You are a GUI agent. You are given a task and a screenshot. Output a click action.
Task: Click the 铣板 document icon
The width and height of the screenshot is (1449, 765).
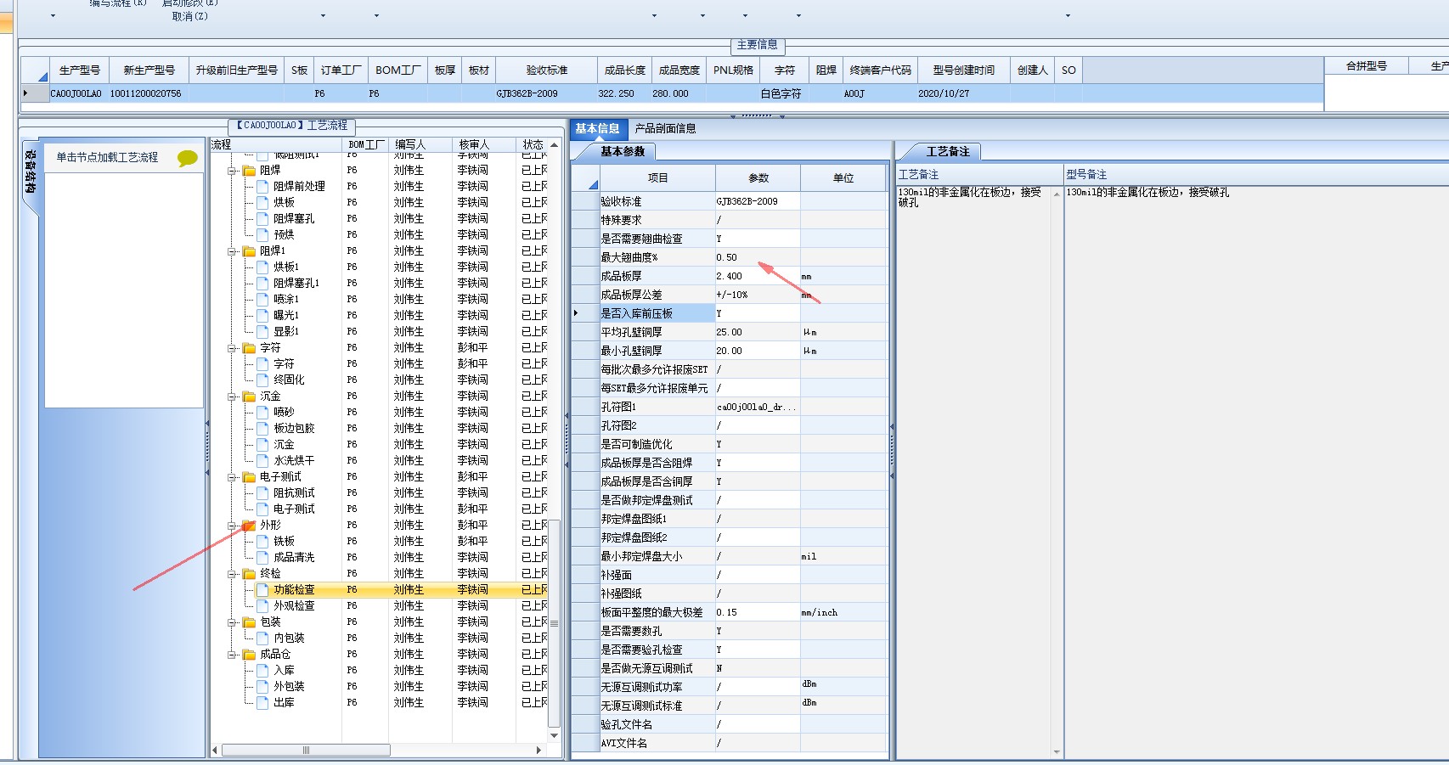(263, 542)
